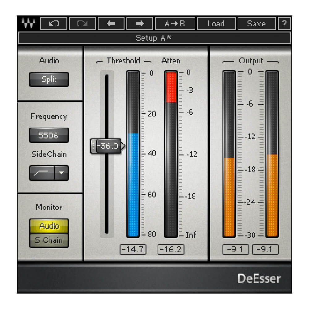Go to previous preset with left arrow
The width and height of the screenshot is (309, 309).
point(111,23)
